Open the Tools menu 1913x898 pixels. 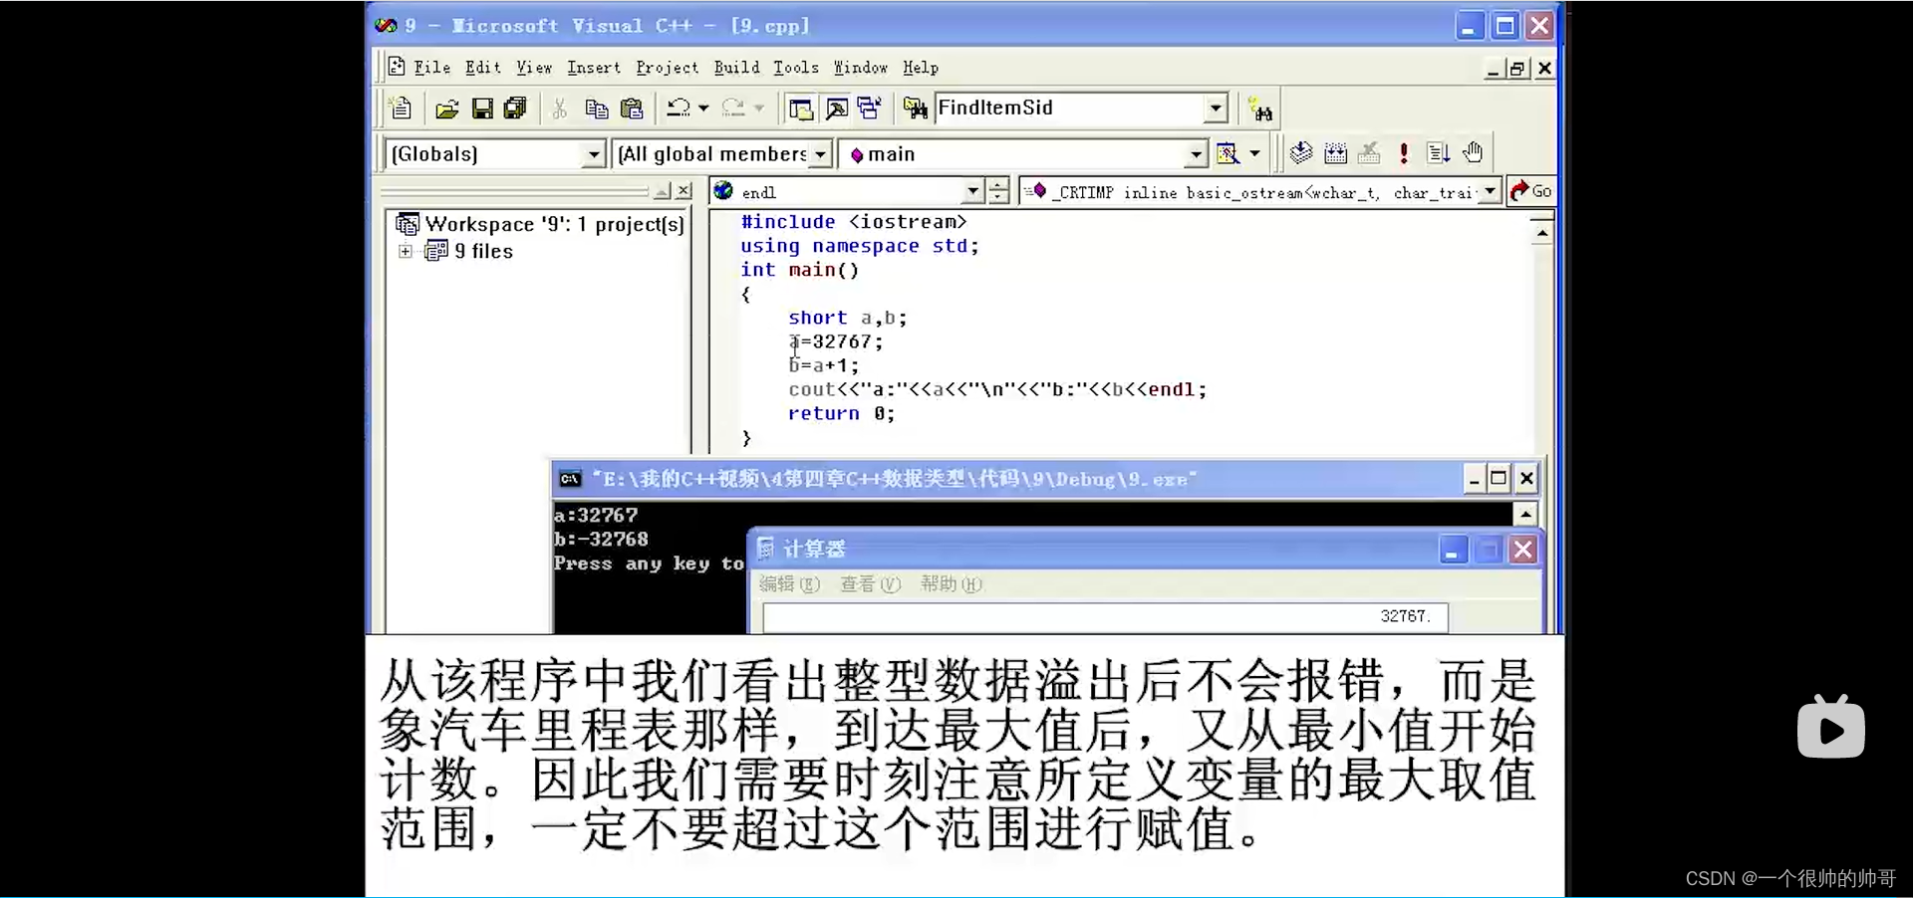[x=796, y=68]
